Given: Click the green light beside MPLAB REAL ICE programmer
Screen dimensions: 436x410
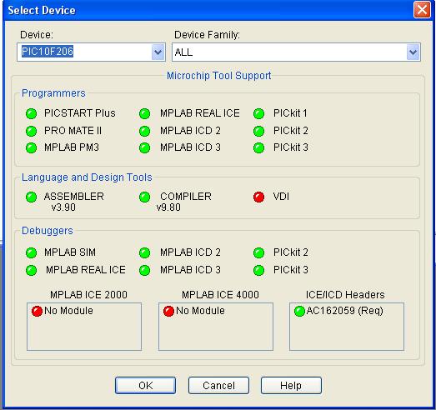Looking at the screenshot, I should [144, 113].
